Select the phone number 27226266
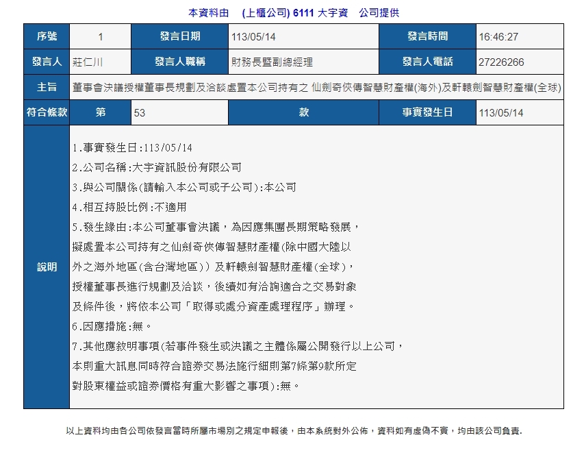 tap(501, 62)
